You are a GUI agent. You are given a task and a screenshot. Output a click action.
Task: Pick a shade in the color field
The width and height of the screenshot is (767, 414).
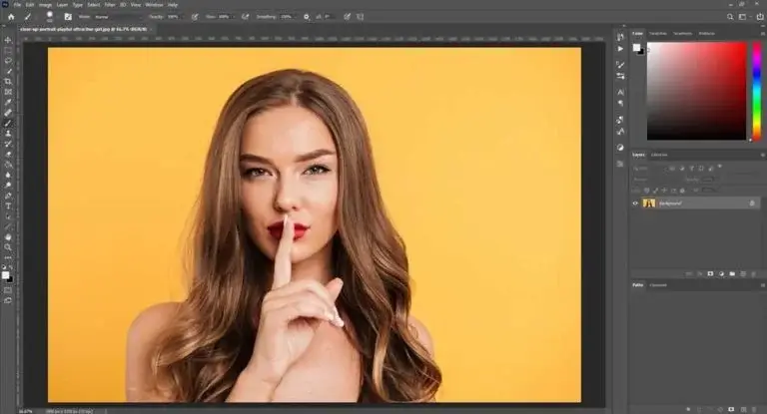pyautogui.click(x=696, y=91)
